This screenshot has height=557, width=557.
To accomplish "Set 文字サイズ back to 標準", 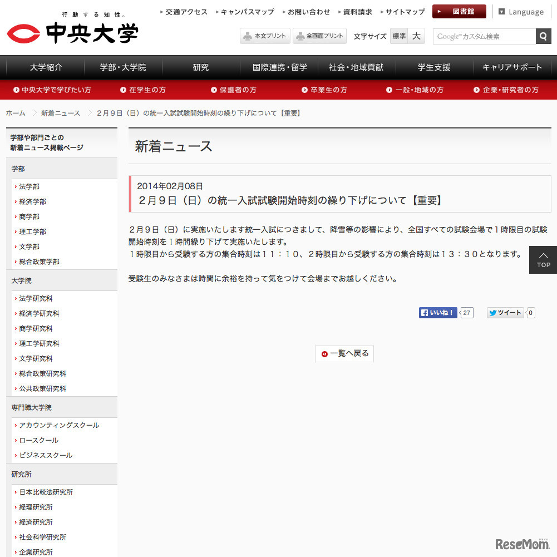I will (399, 36).
